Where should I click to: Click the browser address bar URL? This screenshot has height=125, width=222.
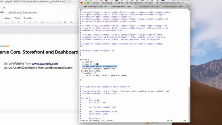pyautogui.click(x=35, y=1)
